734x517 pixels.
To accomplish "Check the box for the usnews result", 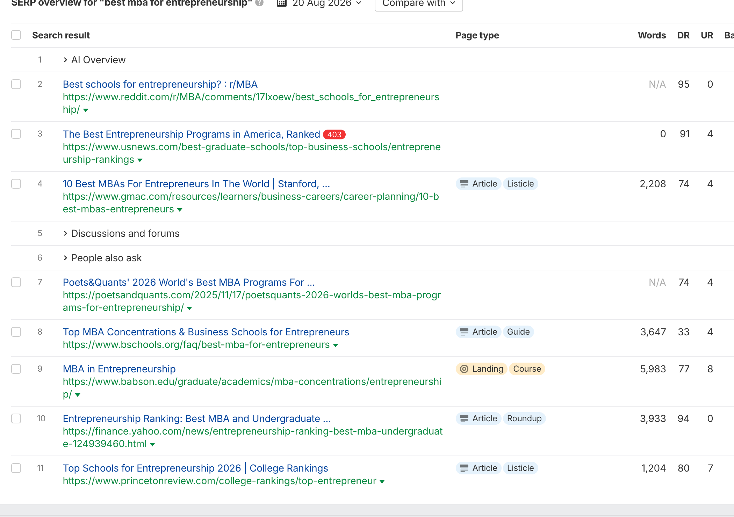I will click(16, 134).
